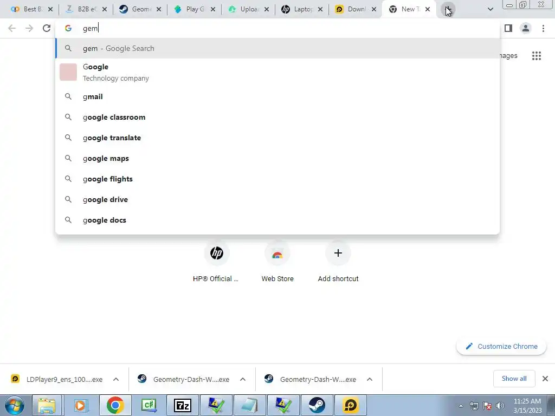Screen dimensions: 555x416
Task: Select the google classroom suggestion
Action: coord(277,117)
